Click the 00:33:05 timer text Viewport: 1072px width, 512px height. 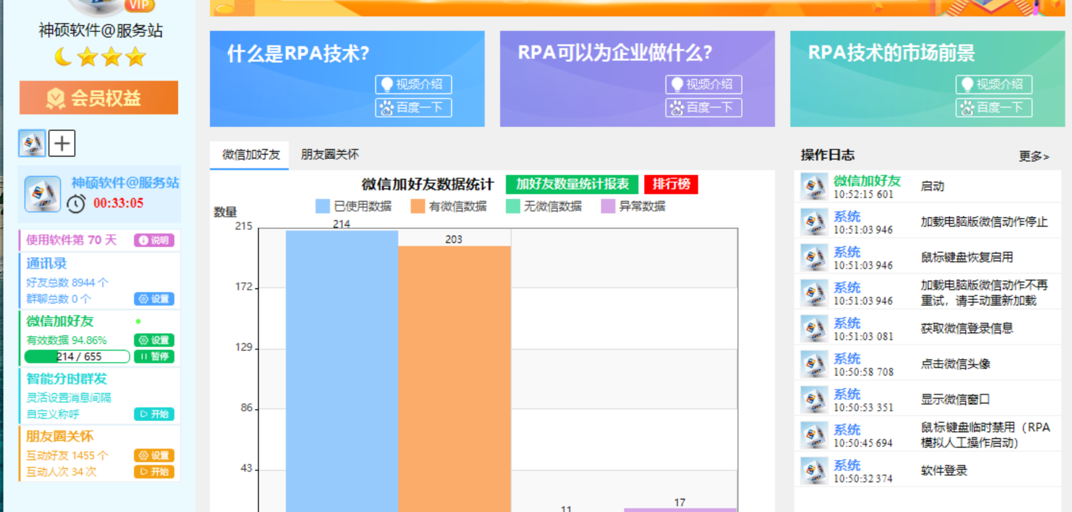118,203
